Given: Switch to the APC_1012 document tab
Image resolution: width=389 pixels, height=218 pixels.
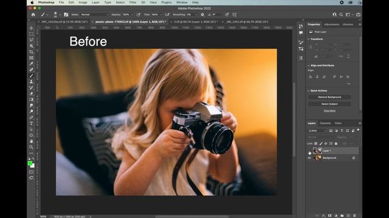Looking at the screenshot, I should pyautogui.click(x=64, y=22).
